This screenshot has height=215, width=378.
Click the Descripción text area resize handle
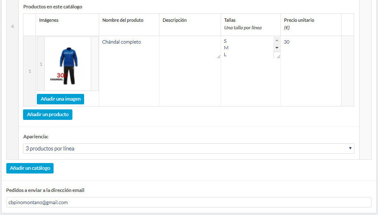(x=219, y=57)
